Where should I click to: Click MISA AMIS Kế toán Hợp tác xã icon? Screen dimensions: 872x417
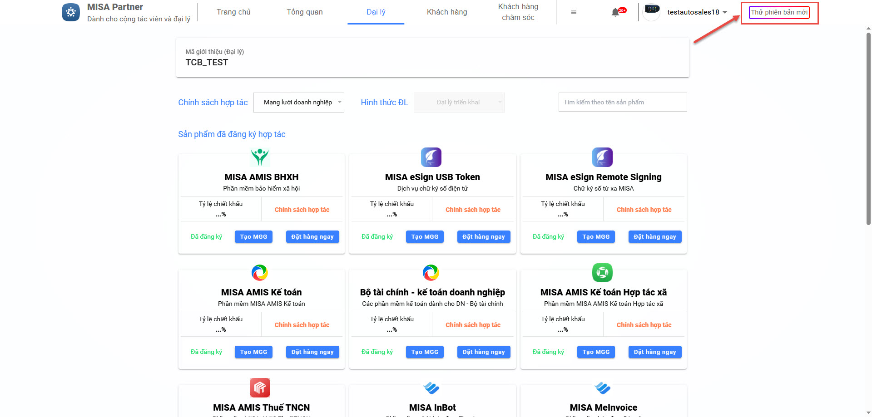click(x=602, y=272)
